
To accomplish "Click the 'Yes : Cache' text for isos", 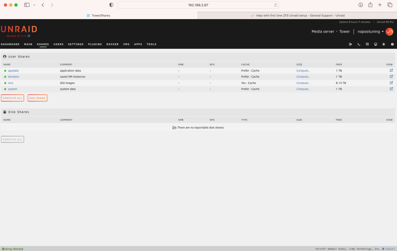I will pyautogui.click(x=249, y=83).
